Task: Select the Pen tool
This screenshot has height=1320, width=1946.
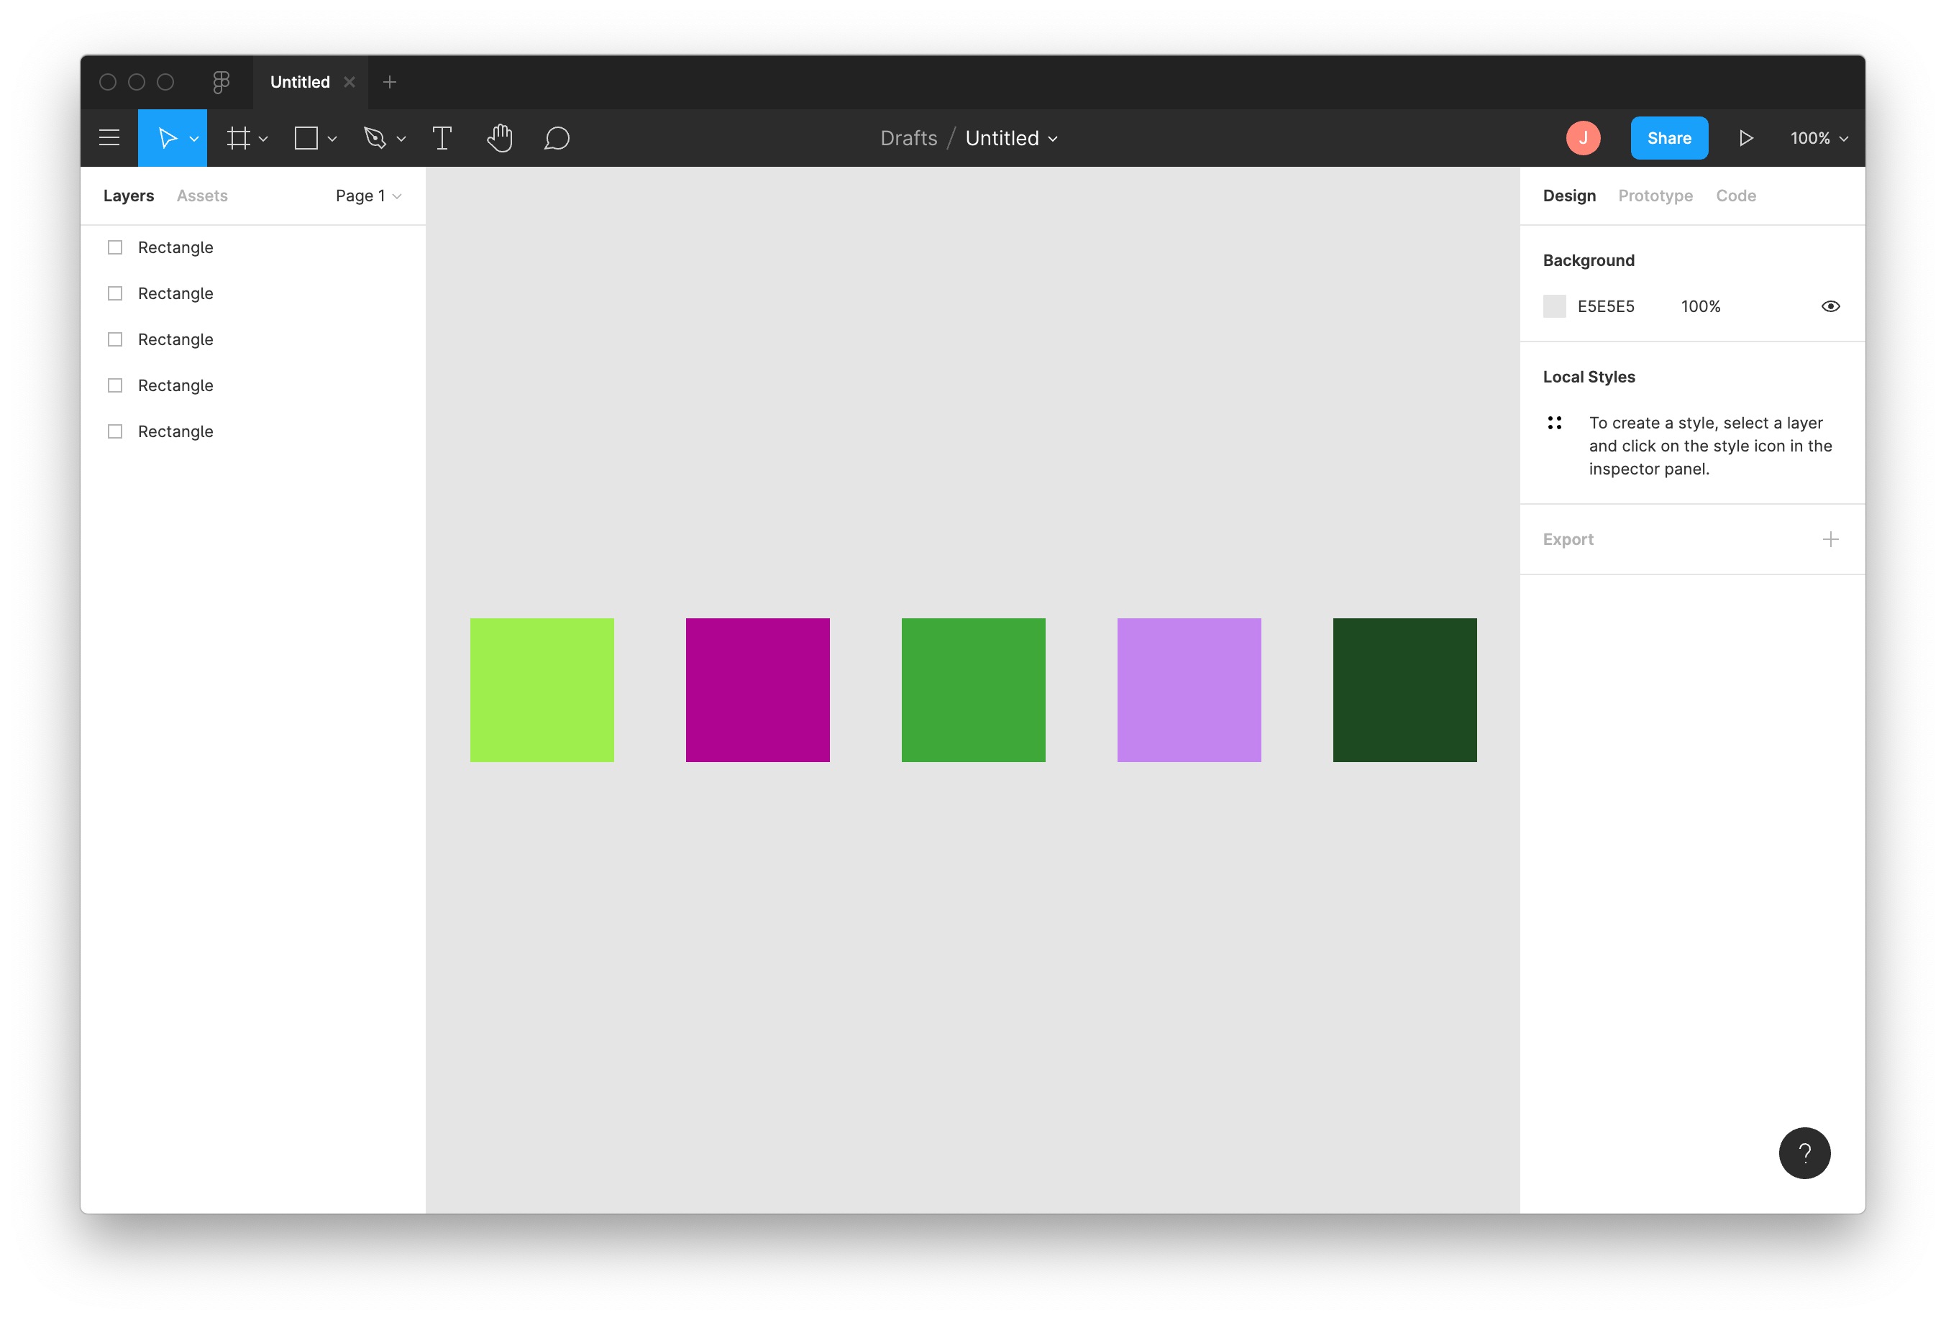Action: 375,138
